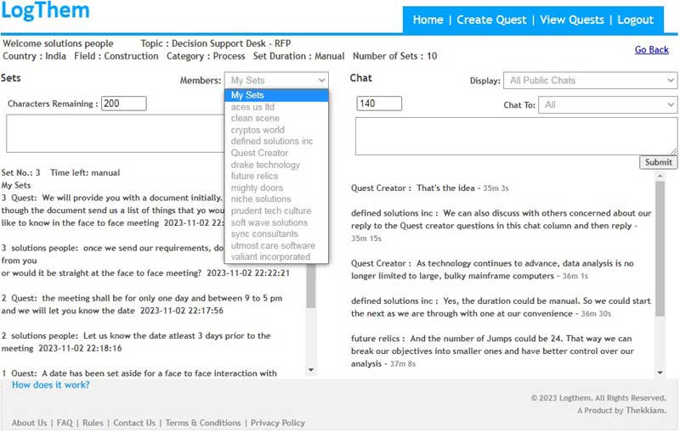The image size is (680, 432).
Task: Click the chat panel scroll up arrow
Action: click(660, 176)
